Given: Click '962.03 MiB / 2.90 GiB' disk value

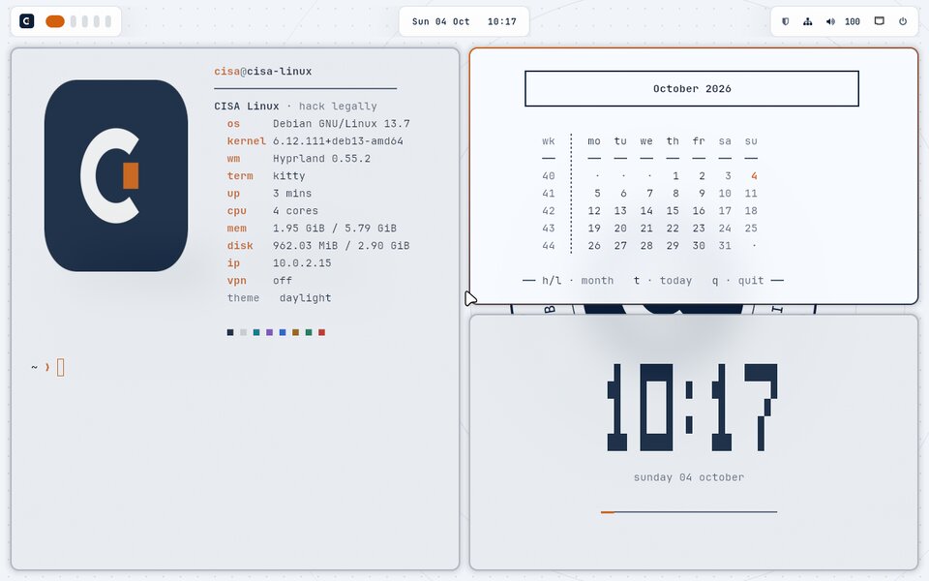Looking at the screenshot, I should 342,245.
